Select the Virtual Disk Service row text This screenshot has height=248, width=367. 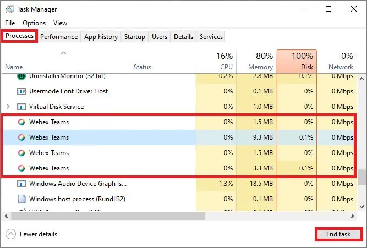tap(57, 107)
